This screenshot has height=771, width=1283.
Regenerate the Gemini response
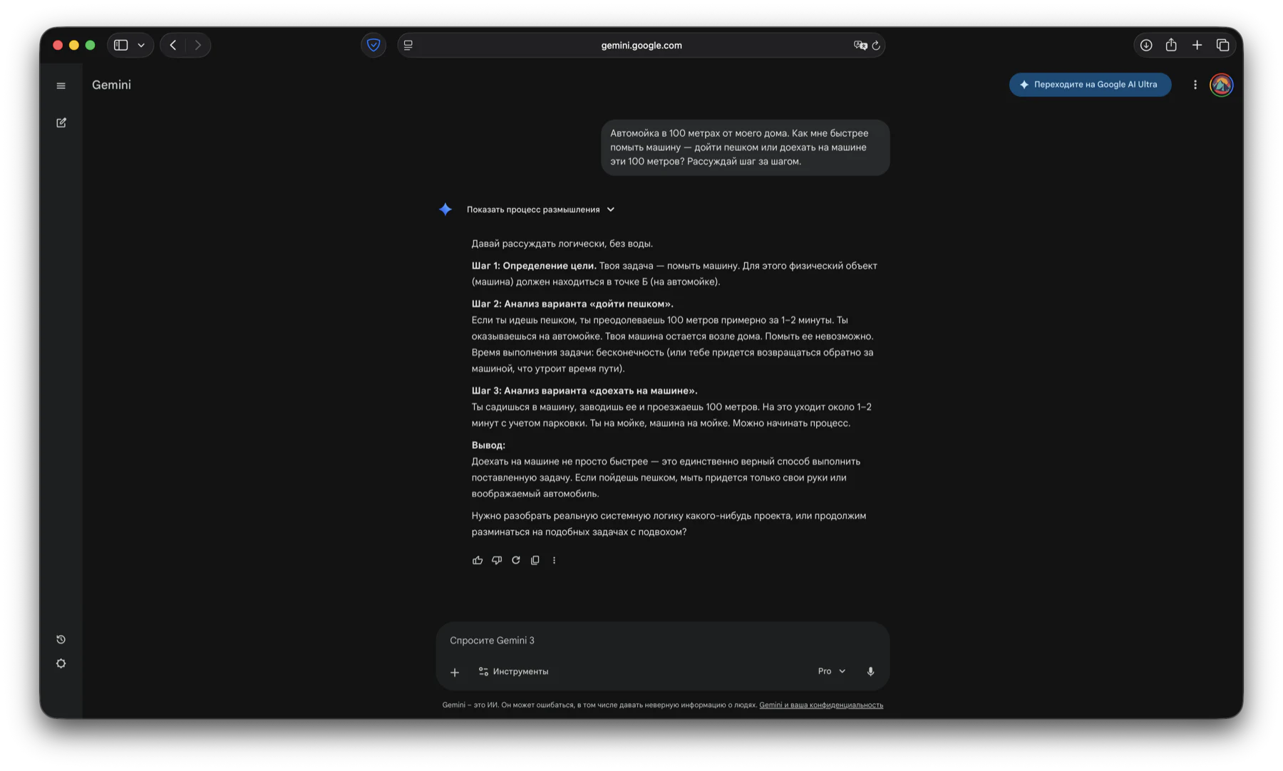[516, 560]
